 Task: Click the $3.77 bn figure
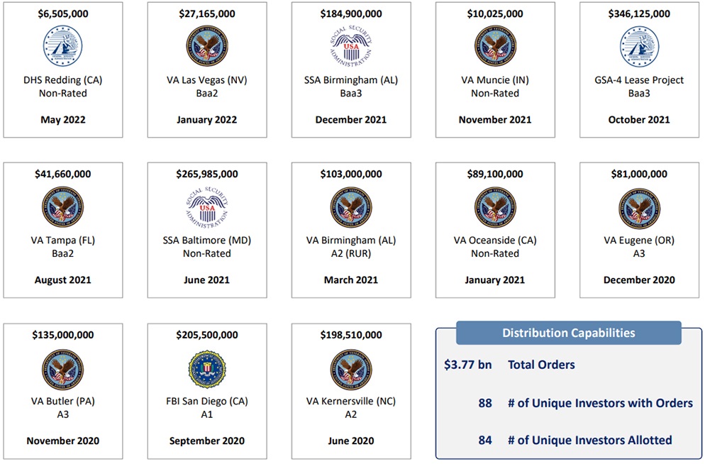468,365
